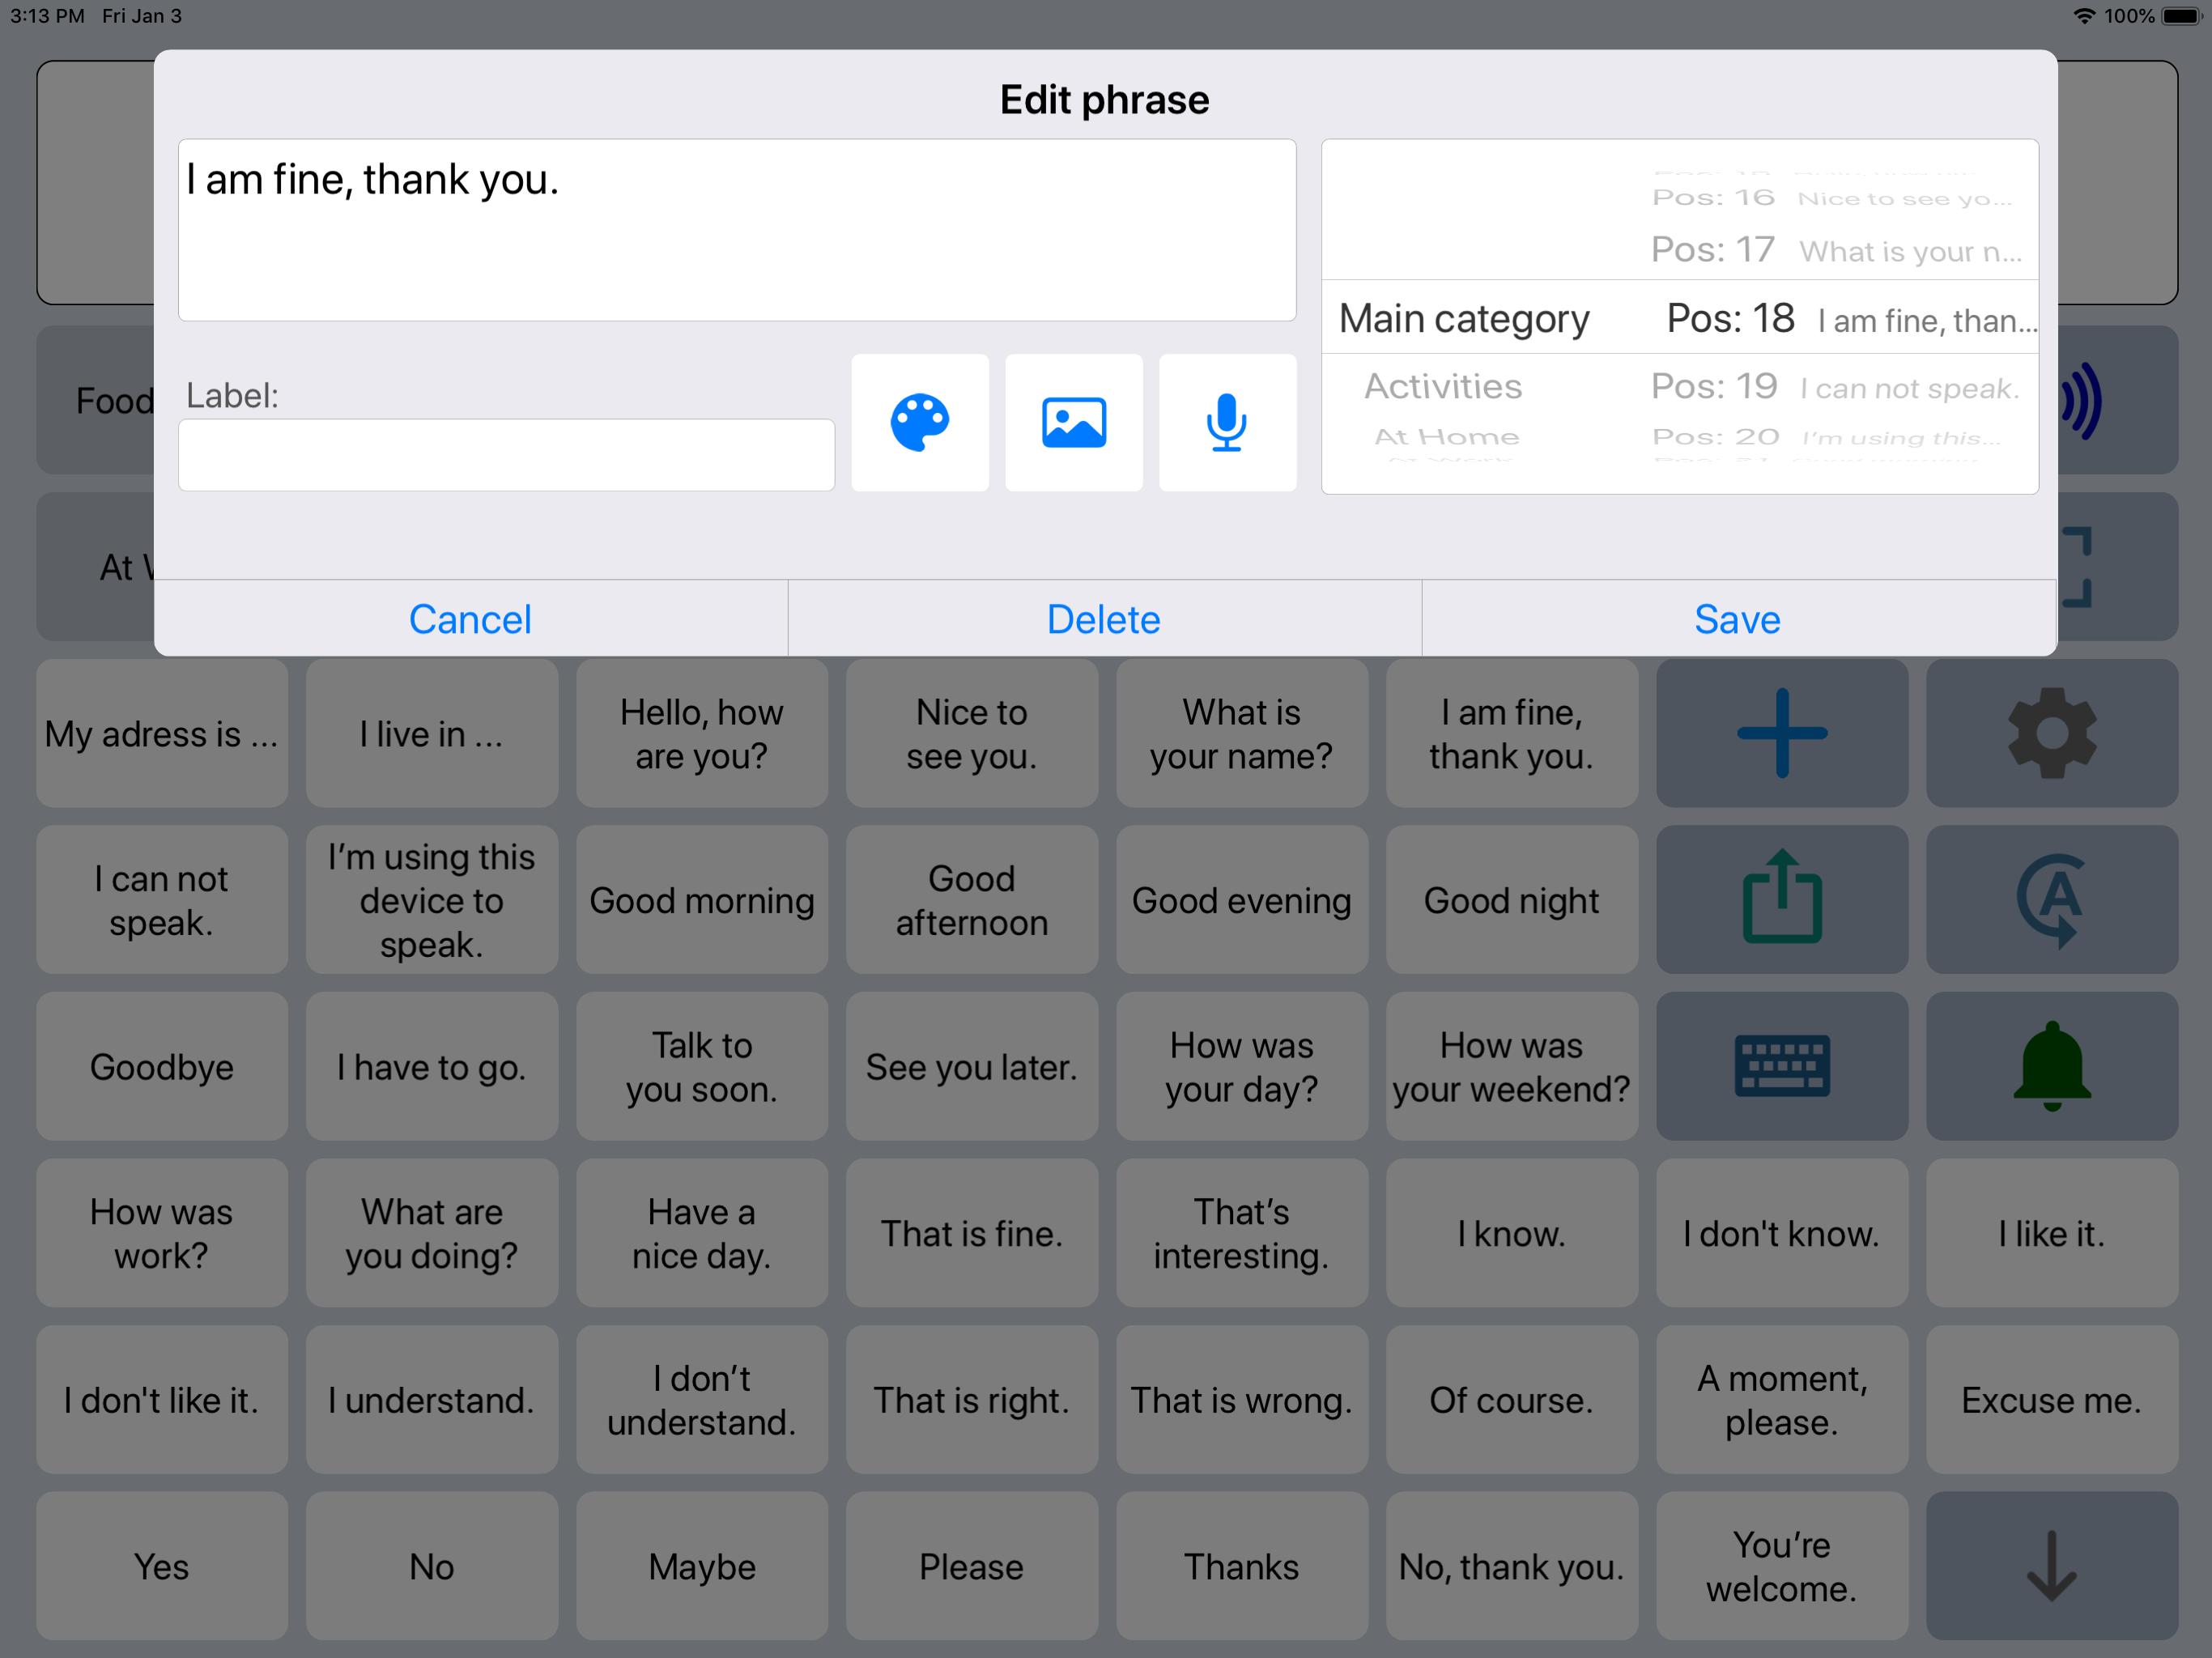Select Activities in category picker
The width and height of the screenshot is (2212, 1658).
coord(1443,387)
